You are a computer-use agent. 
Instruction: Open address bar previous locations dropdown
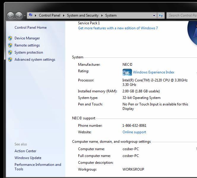[154, 16]
